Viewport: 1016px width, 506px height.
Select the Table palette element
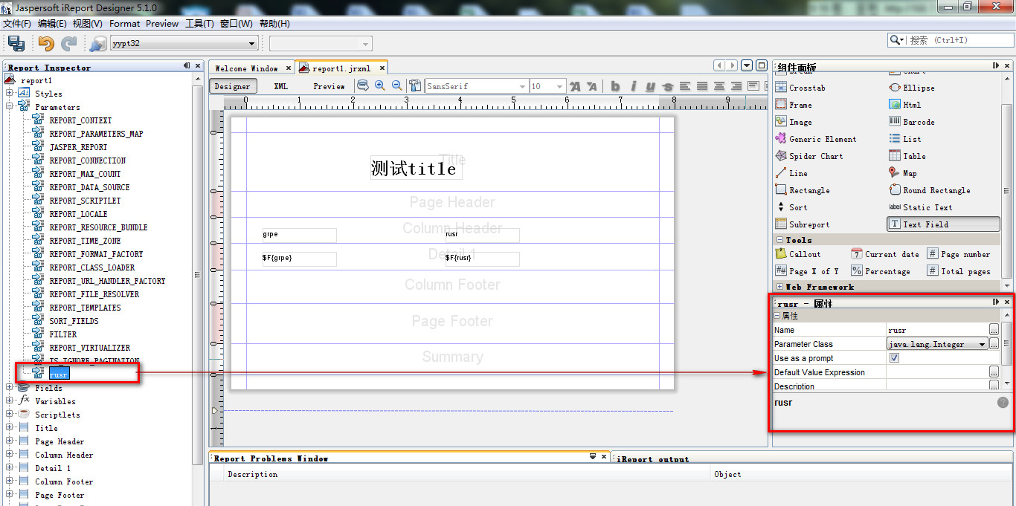(x=907, y=156)
